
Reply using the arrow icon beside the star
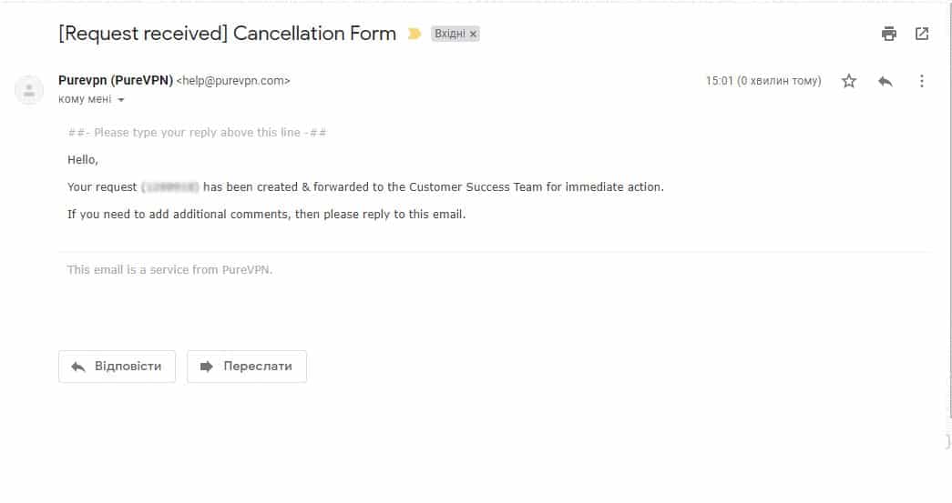click(x=885, y=81)
